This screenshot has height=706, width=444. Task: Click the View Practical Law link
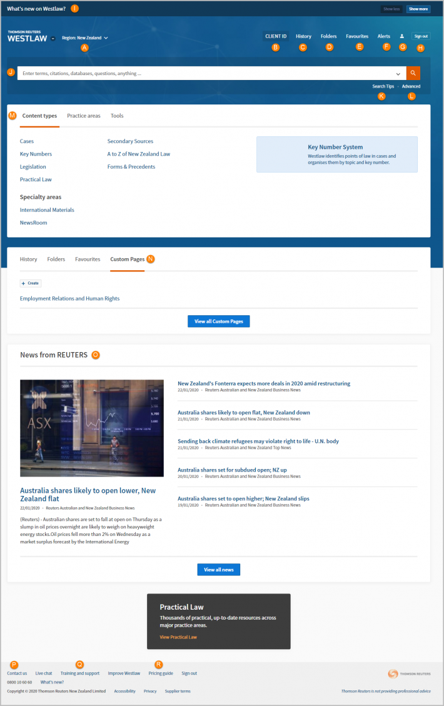(178, 637)
